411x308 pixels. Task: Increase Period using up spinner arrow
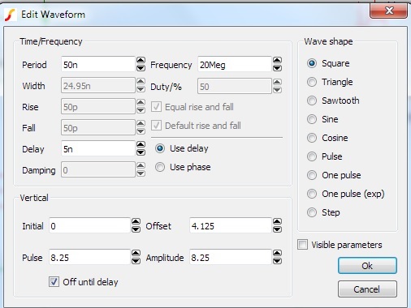tap(141, 60)
